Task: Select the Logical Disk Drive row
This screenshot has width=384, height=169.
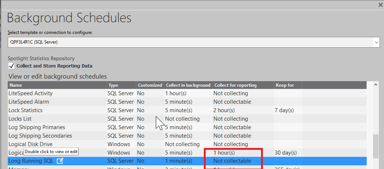Action: tap(30, 144)
